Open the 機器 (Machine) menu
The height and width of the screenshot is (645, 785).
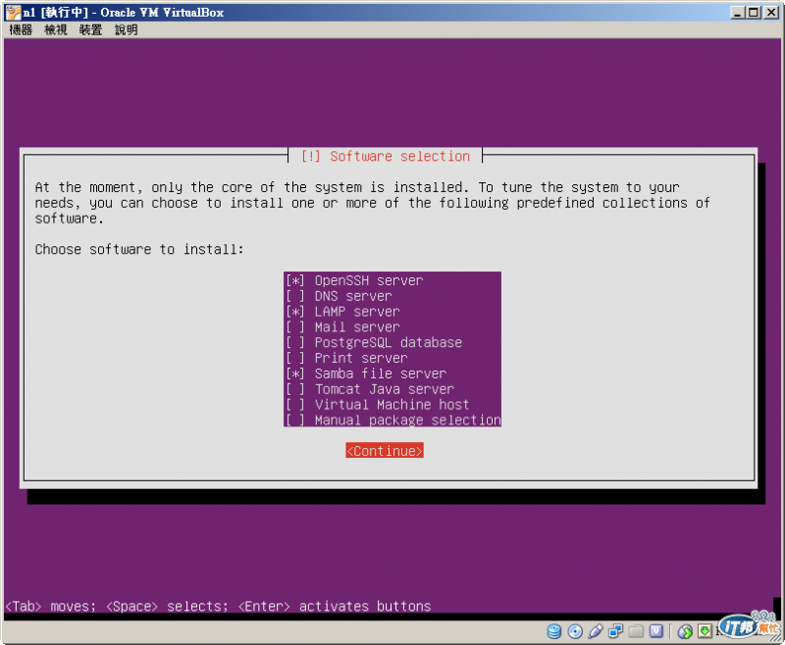coord(21,30)
